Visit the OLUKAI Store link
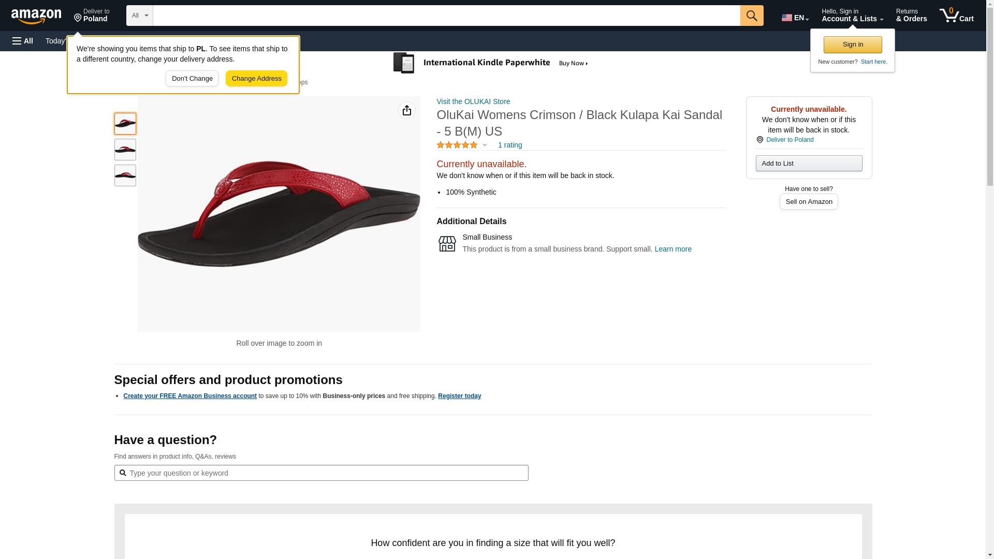 (473, 101)
